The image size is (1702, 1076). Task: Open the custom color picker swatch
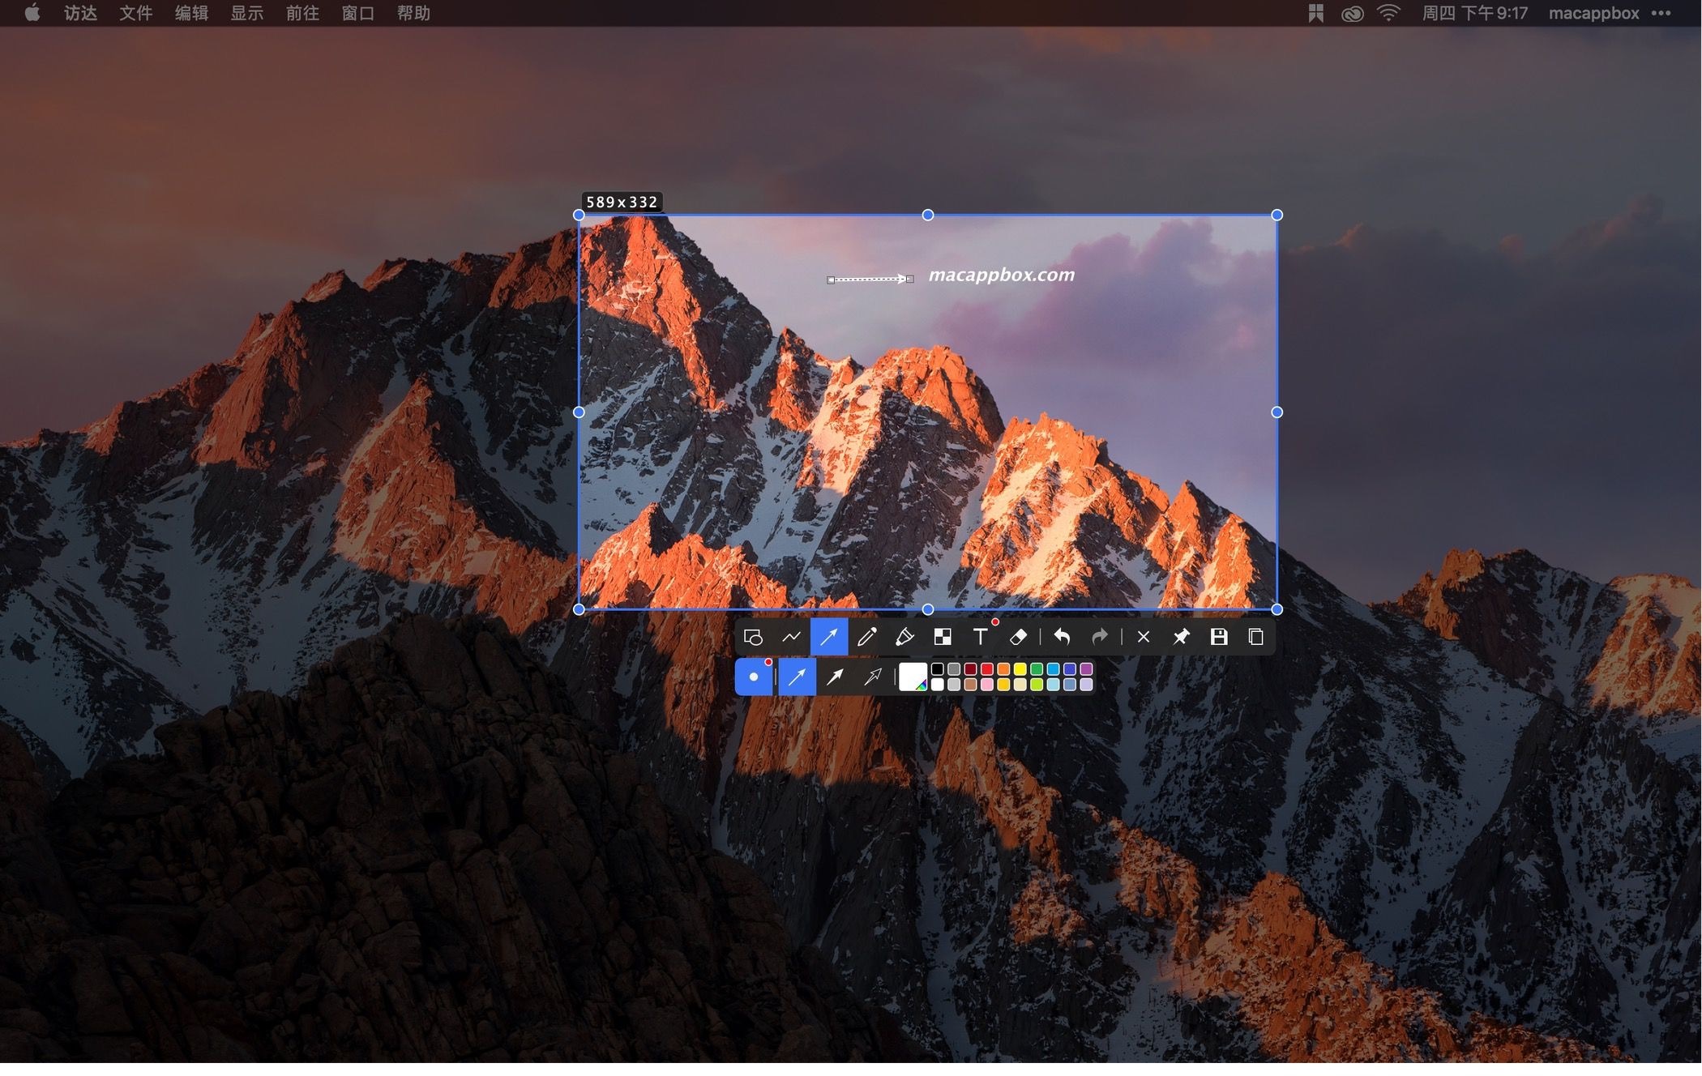click(x=913, y=677)
